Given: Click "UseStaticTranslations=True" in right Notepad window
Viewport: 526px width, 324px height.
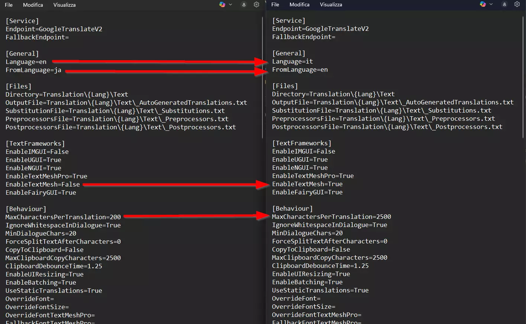Looking at the screenshot, I should (320, 290).
